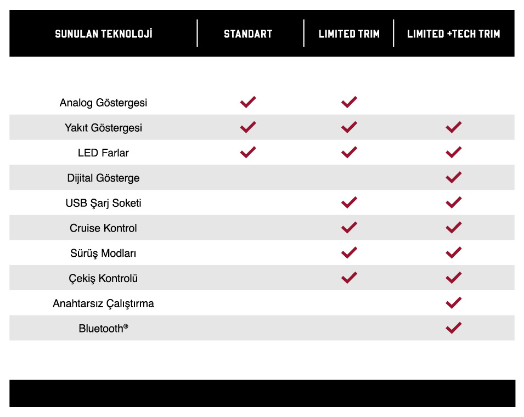
Task: Select the Standart column header
Action: click(248, 34)
